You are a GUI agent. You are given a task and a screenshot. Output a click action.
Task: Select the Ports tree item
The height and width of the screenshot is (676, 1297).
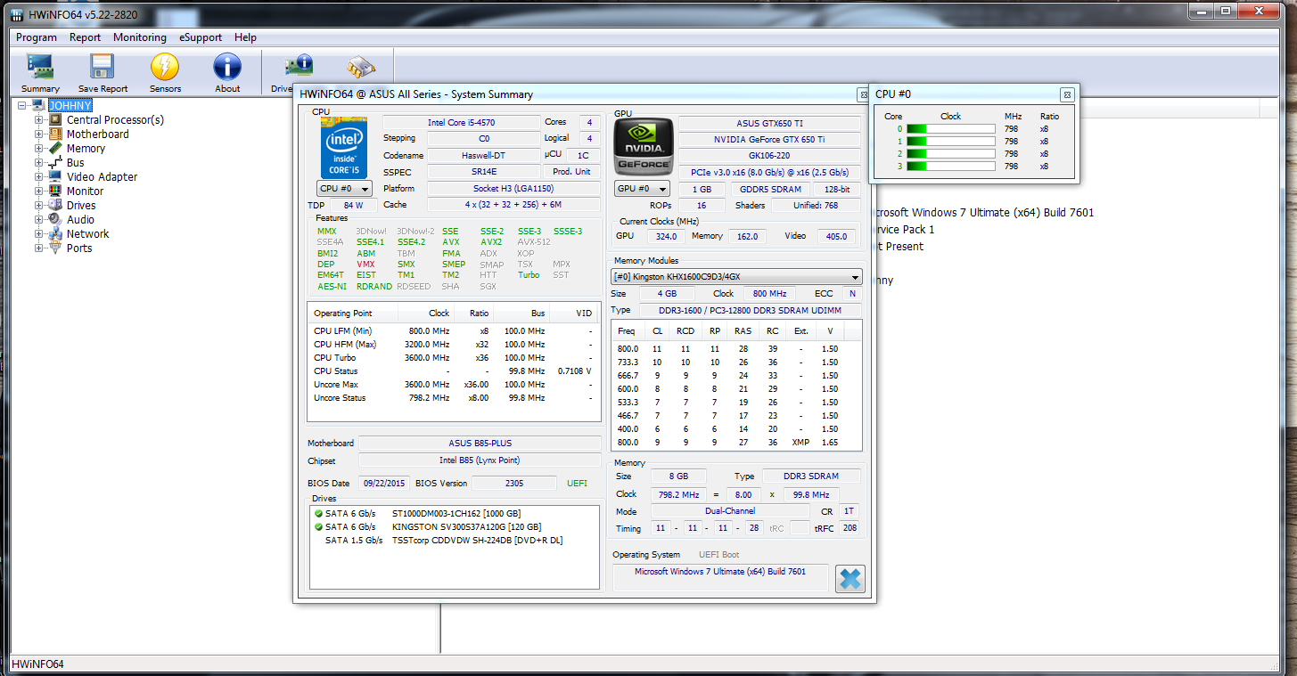click(x=79, y=248)
